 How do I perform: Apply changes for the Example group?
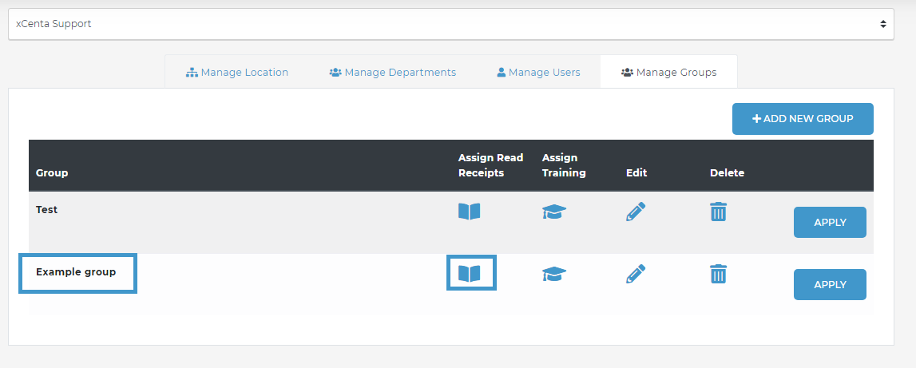coord(830,284)
